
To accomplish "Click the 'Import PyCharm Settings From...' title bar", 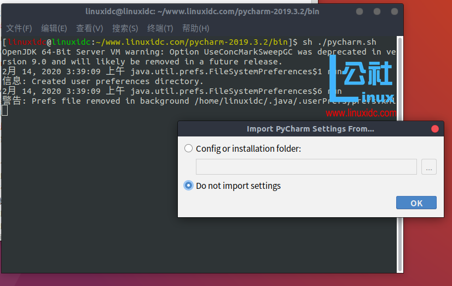I will click(310, 129).
